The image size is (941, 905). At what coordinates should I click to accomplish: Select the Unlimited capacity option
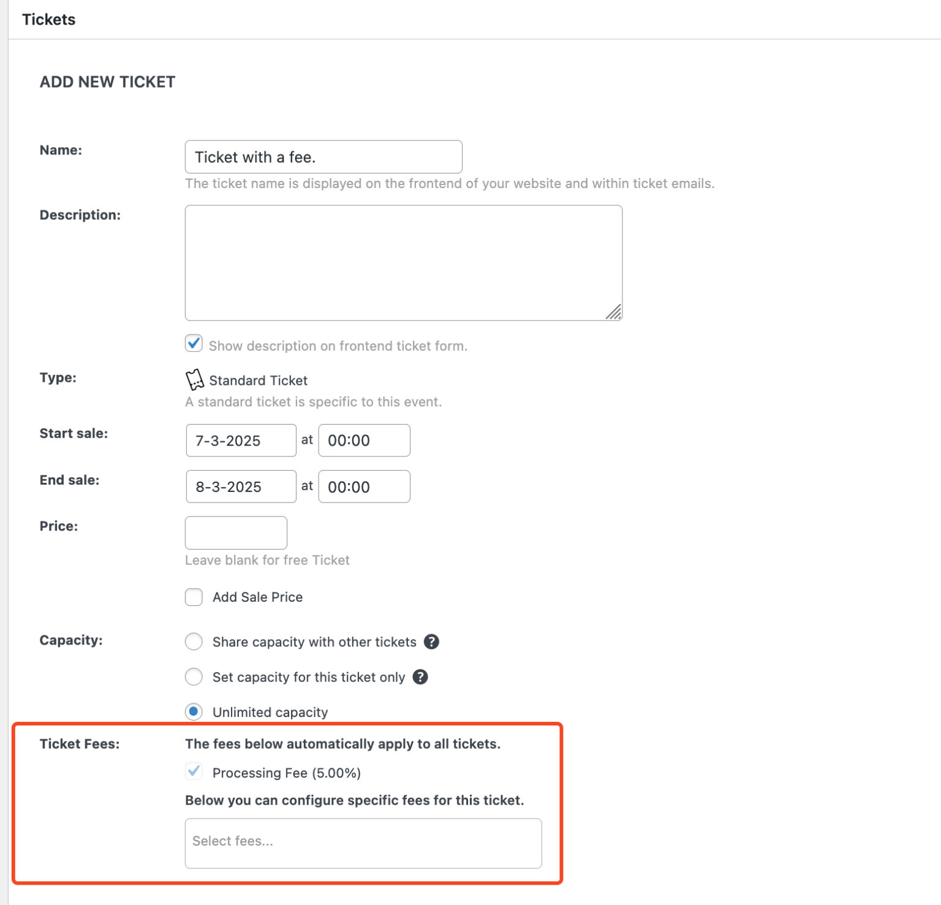coord(193,711)
